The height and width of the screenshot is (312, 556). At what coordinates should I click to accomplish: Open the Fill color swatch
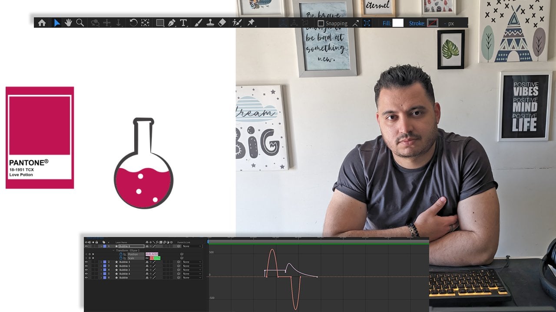(398, 23)
